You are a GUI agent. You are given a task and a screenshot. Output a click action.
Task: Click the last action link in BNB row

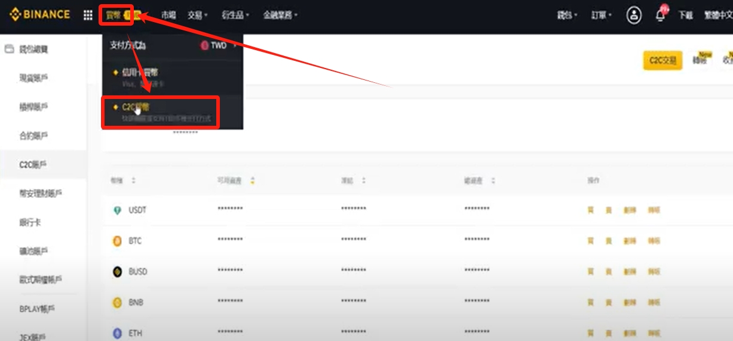654,303
